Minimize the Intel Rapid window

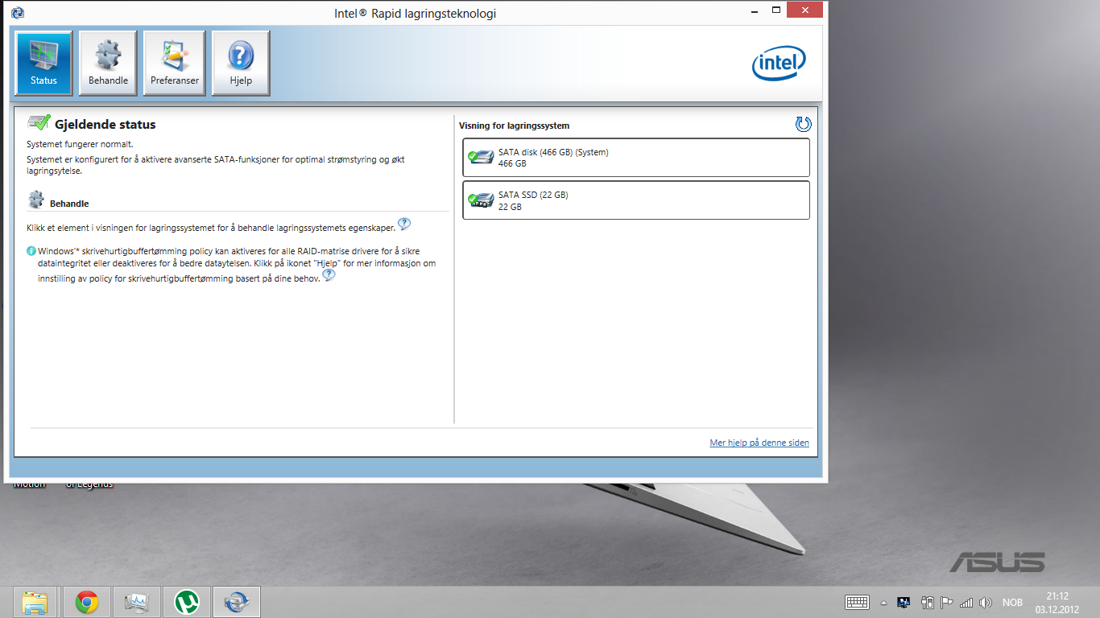click(x=753, y=10)
